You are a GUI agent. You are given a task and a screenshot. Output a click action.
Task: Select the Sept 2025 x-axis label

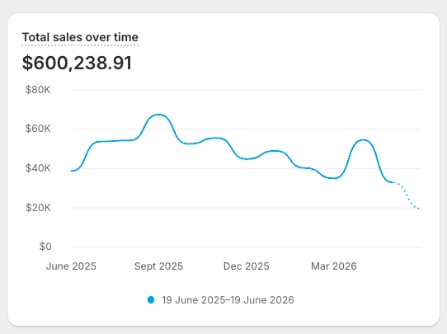click(x=158, y=266)
